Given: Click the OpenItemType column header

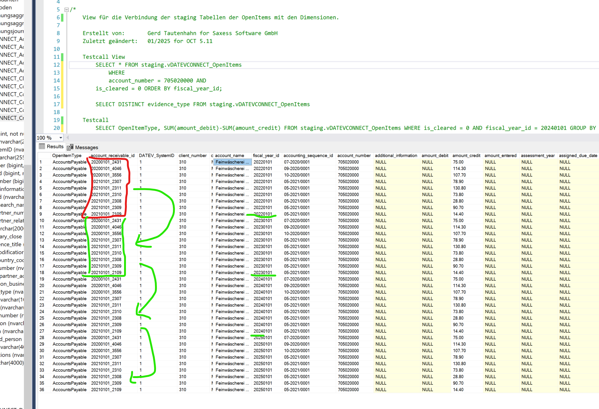Looking at the screenshot, I should coord(67,155).
